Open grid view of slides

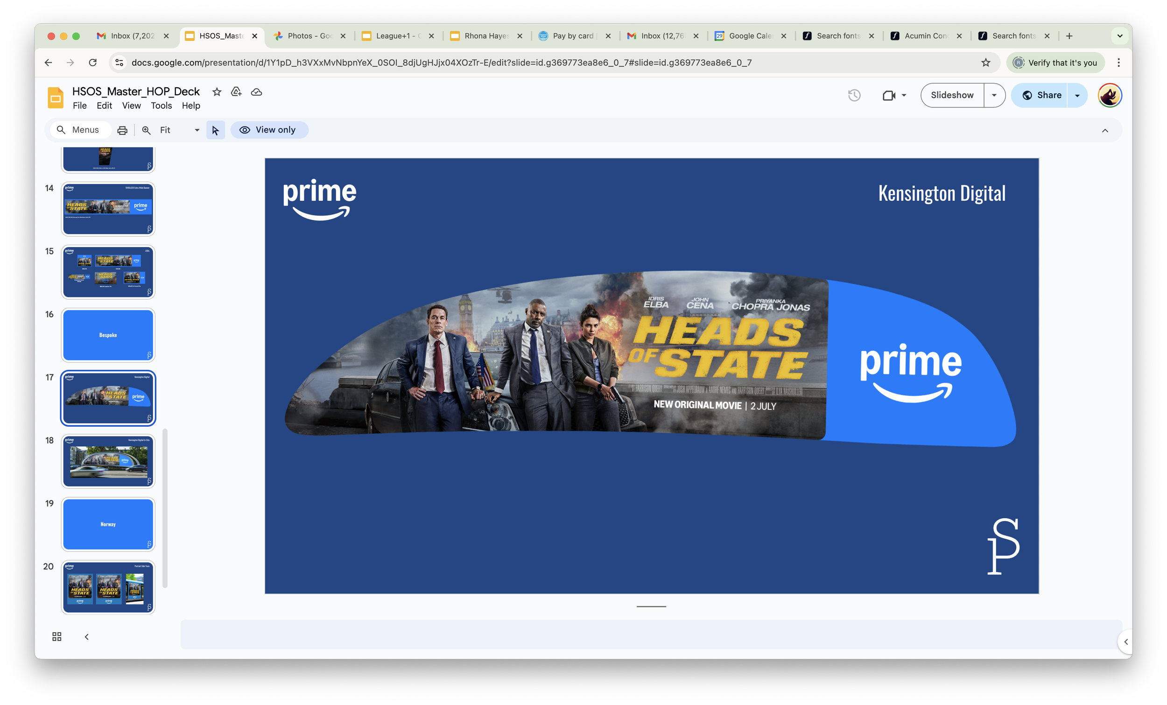click(x=57, y=636)
